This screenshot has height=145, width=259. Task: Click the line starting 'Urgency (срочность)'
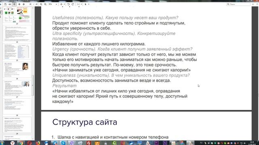[x=122, y=49]
